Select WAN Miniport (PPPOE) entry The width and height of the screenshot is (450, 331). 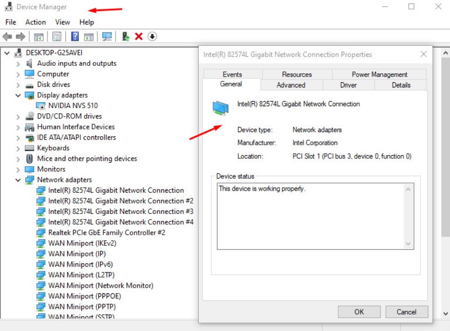85,296
